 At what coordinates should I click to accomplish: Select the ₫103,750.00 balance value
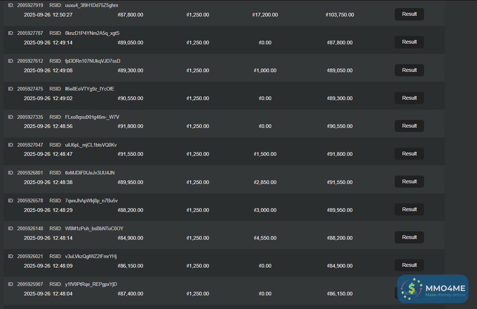coord(340,15)
